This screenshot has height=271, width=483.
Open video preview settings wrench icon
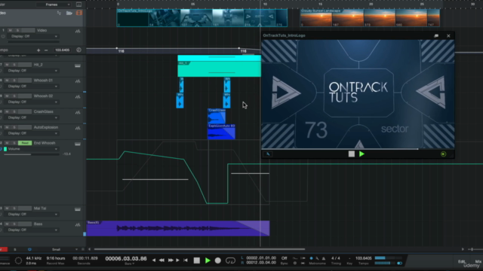point(268,154)
